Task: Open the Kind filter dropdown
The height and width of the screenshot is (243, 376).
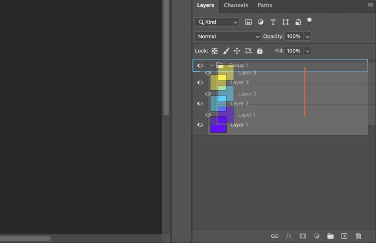Action: [216, 22]
